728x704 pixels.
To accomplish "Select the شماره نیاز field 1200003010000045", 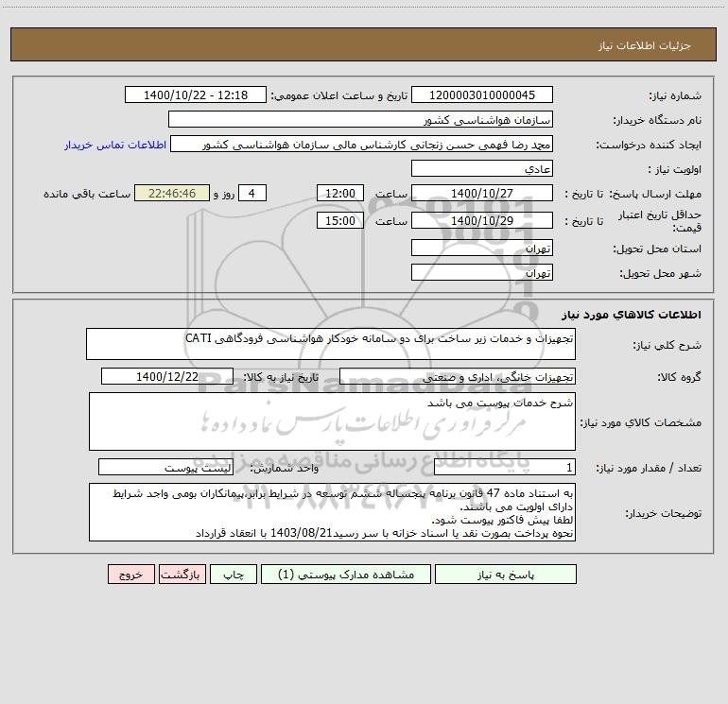I will pos(482,94).
